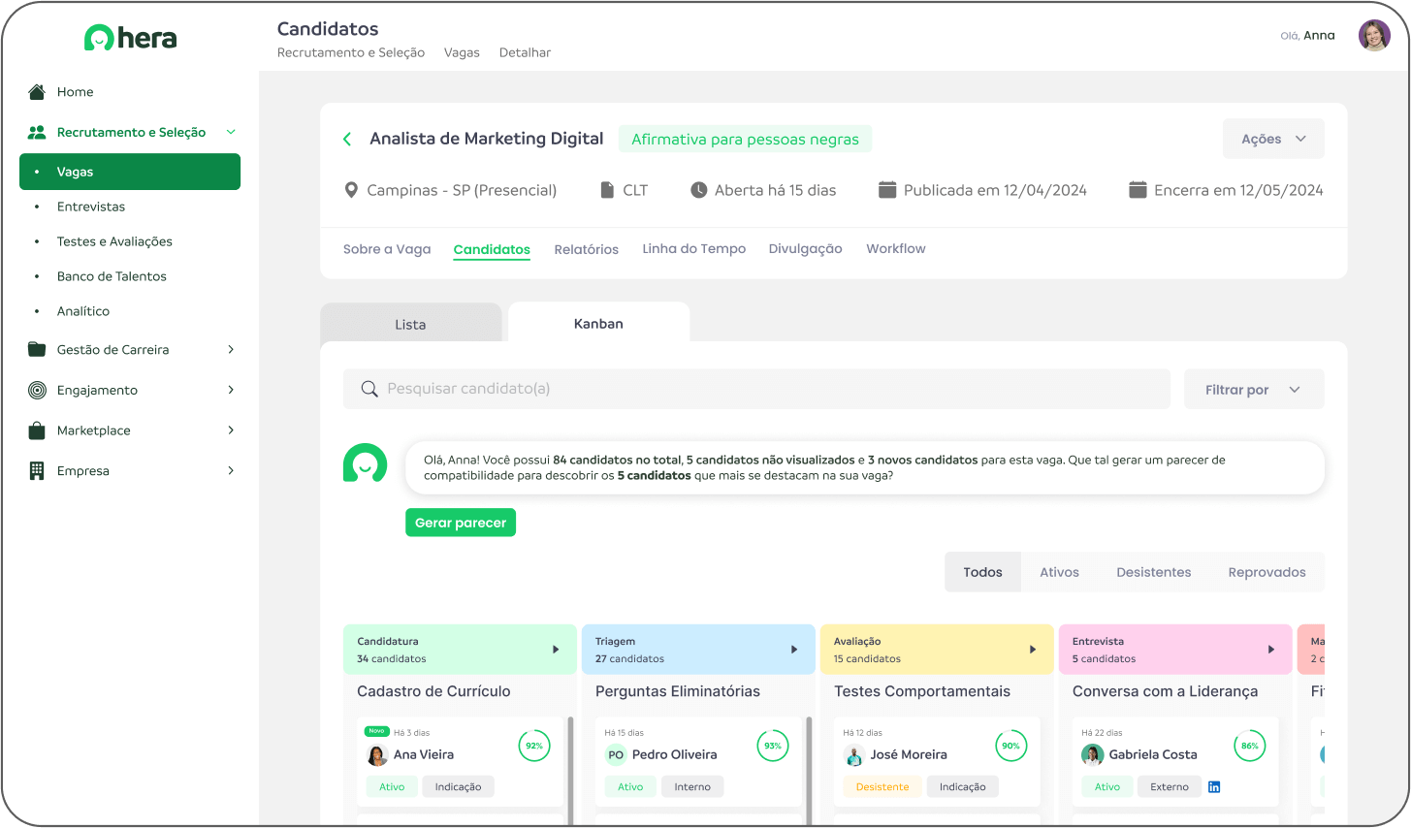The image size is (1411, 828).
Task: Collapse the Candidatura column arrow
Action: tap(556, 650)
